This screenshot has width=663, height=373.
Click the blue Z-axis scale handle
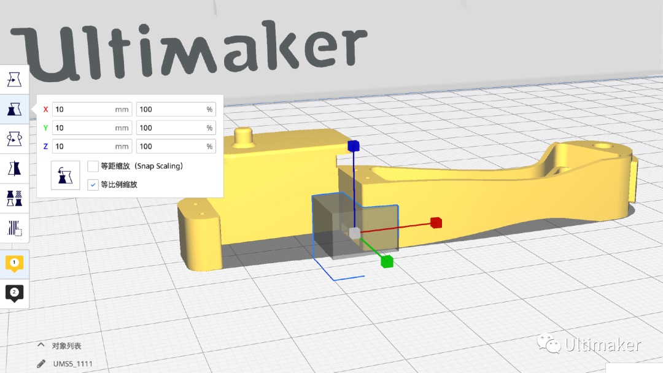click(354, 146)
